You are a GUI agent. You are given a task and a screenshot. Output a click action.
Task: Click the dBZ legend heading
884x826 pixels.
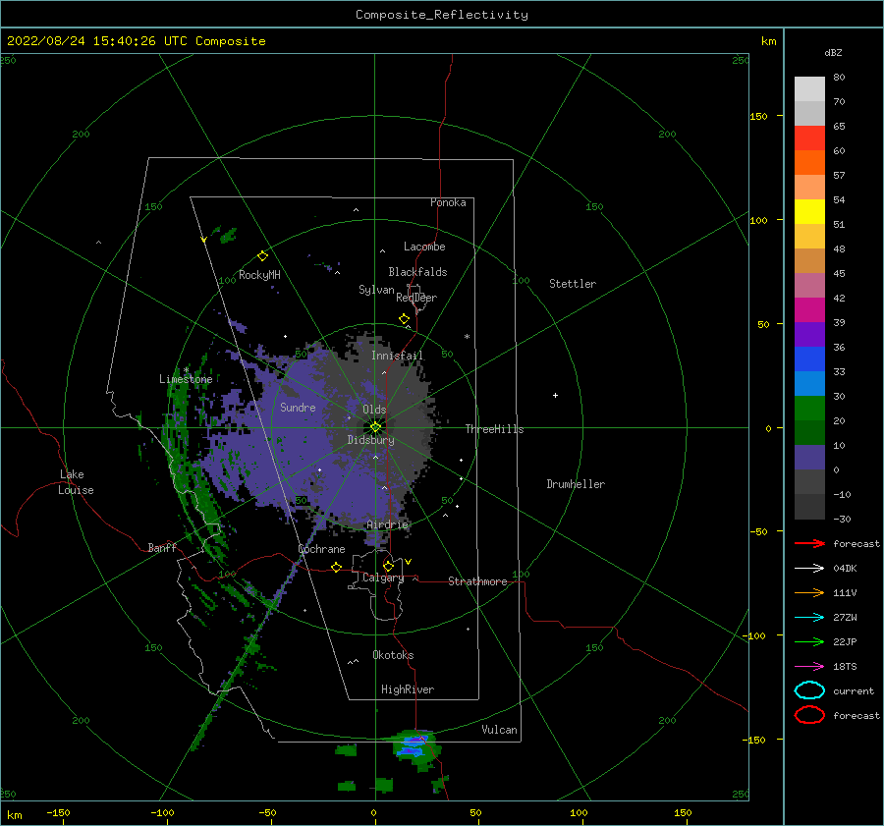click(833, 52)
